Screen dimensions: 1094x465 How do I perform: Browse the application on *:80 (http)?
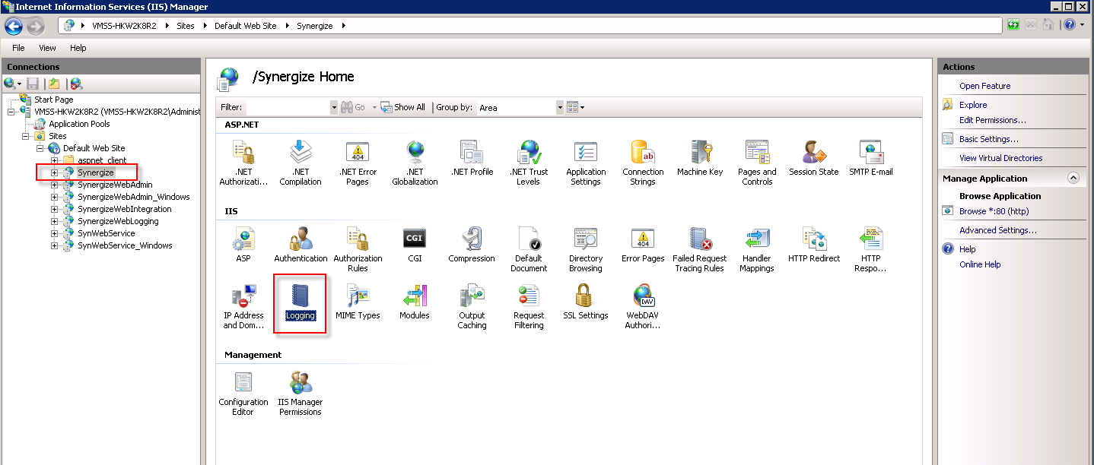[x=994, y=211]
